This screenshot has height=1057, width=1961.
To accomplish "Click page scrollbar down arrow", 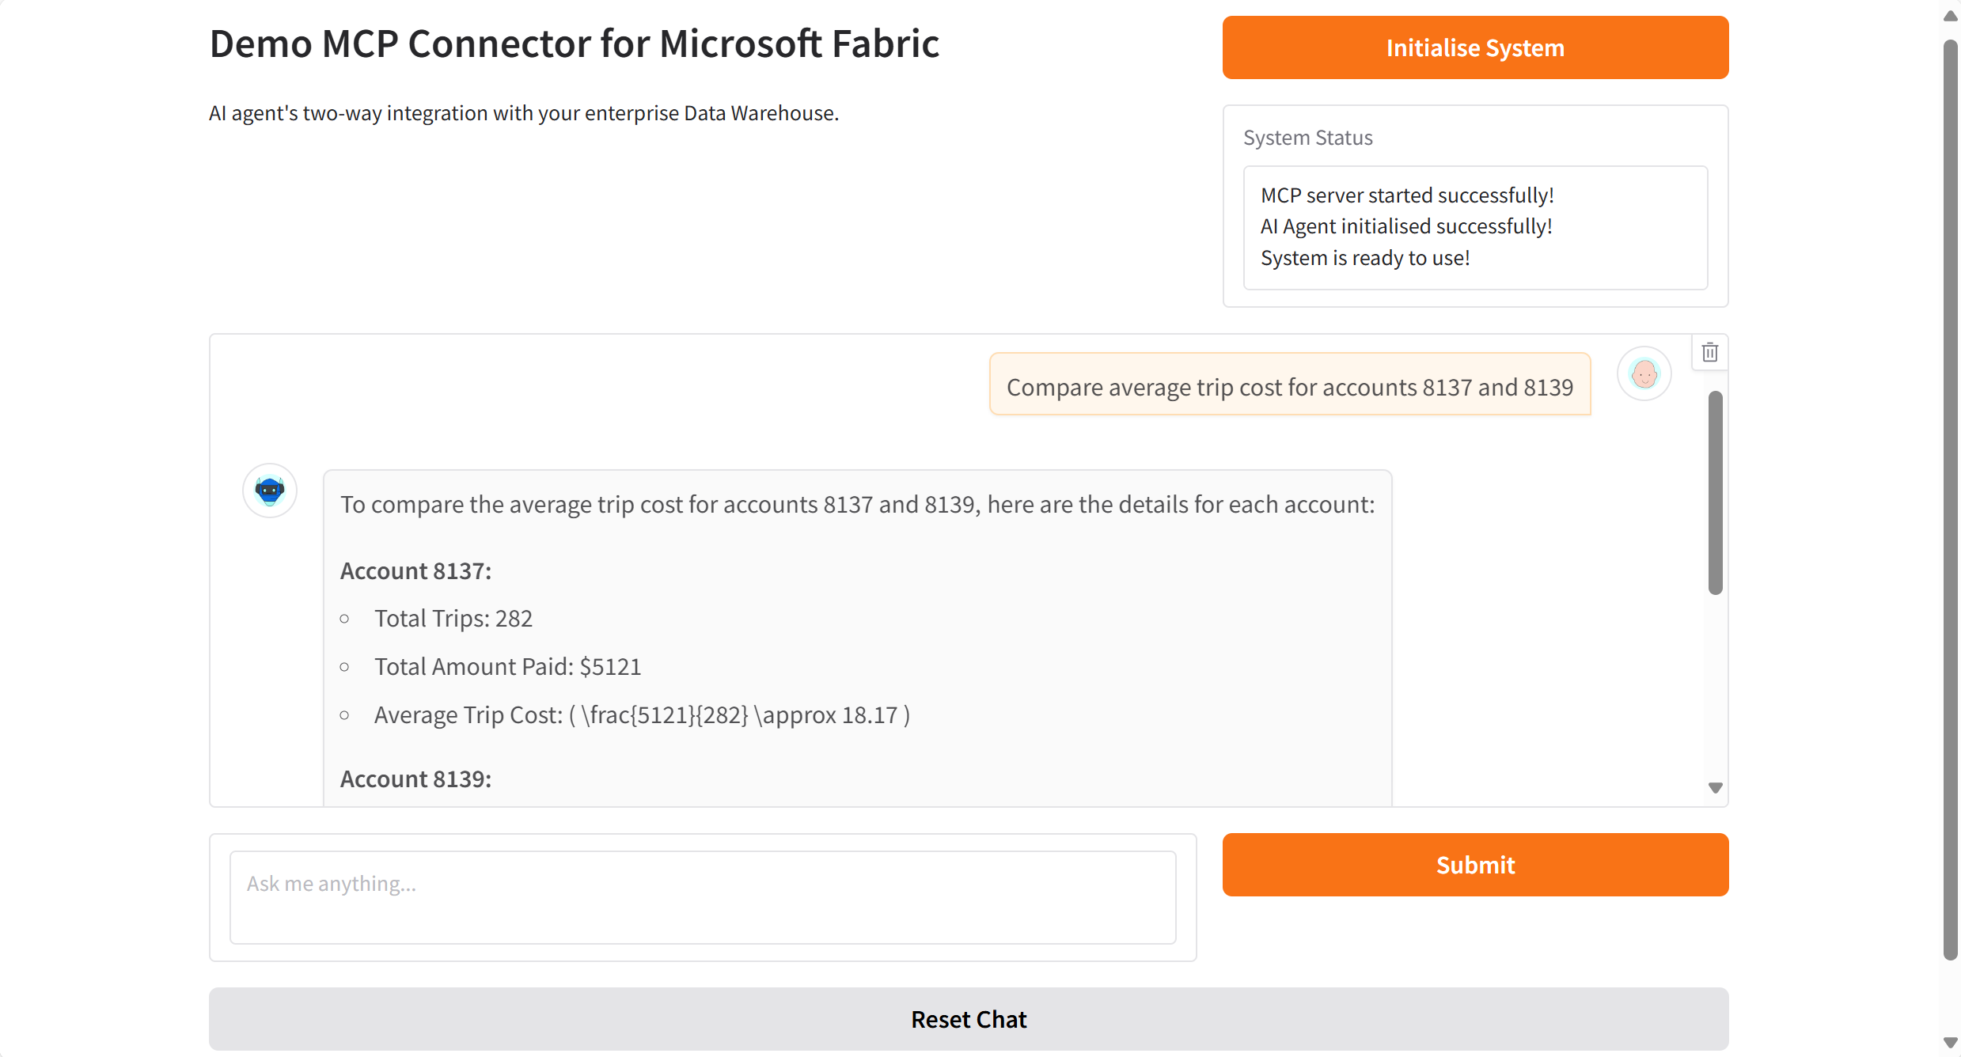I will pyautogui.click(x=1950, y=1043).
